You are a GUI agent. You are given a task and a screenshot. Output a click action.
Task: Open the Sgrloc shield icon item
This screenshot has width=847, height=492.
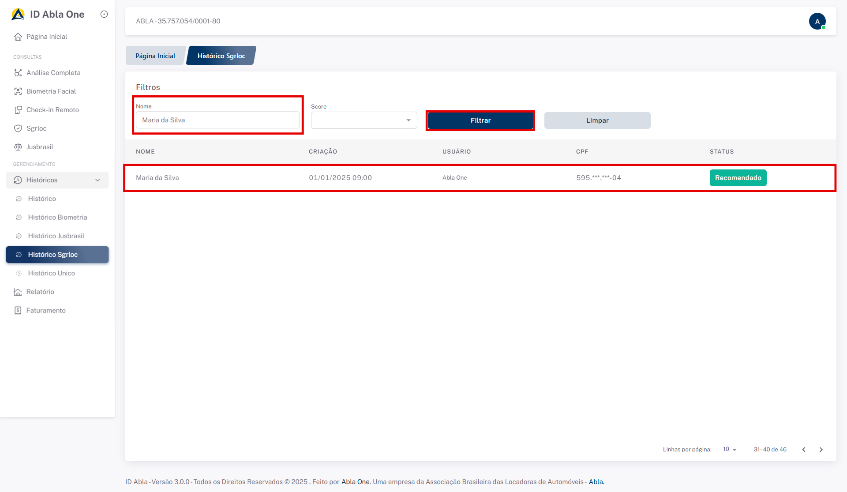click(18, 128)
